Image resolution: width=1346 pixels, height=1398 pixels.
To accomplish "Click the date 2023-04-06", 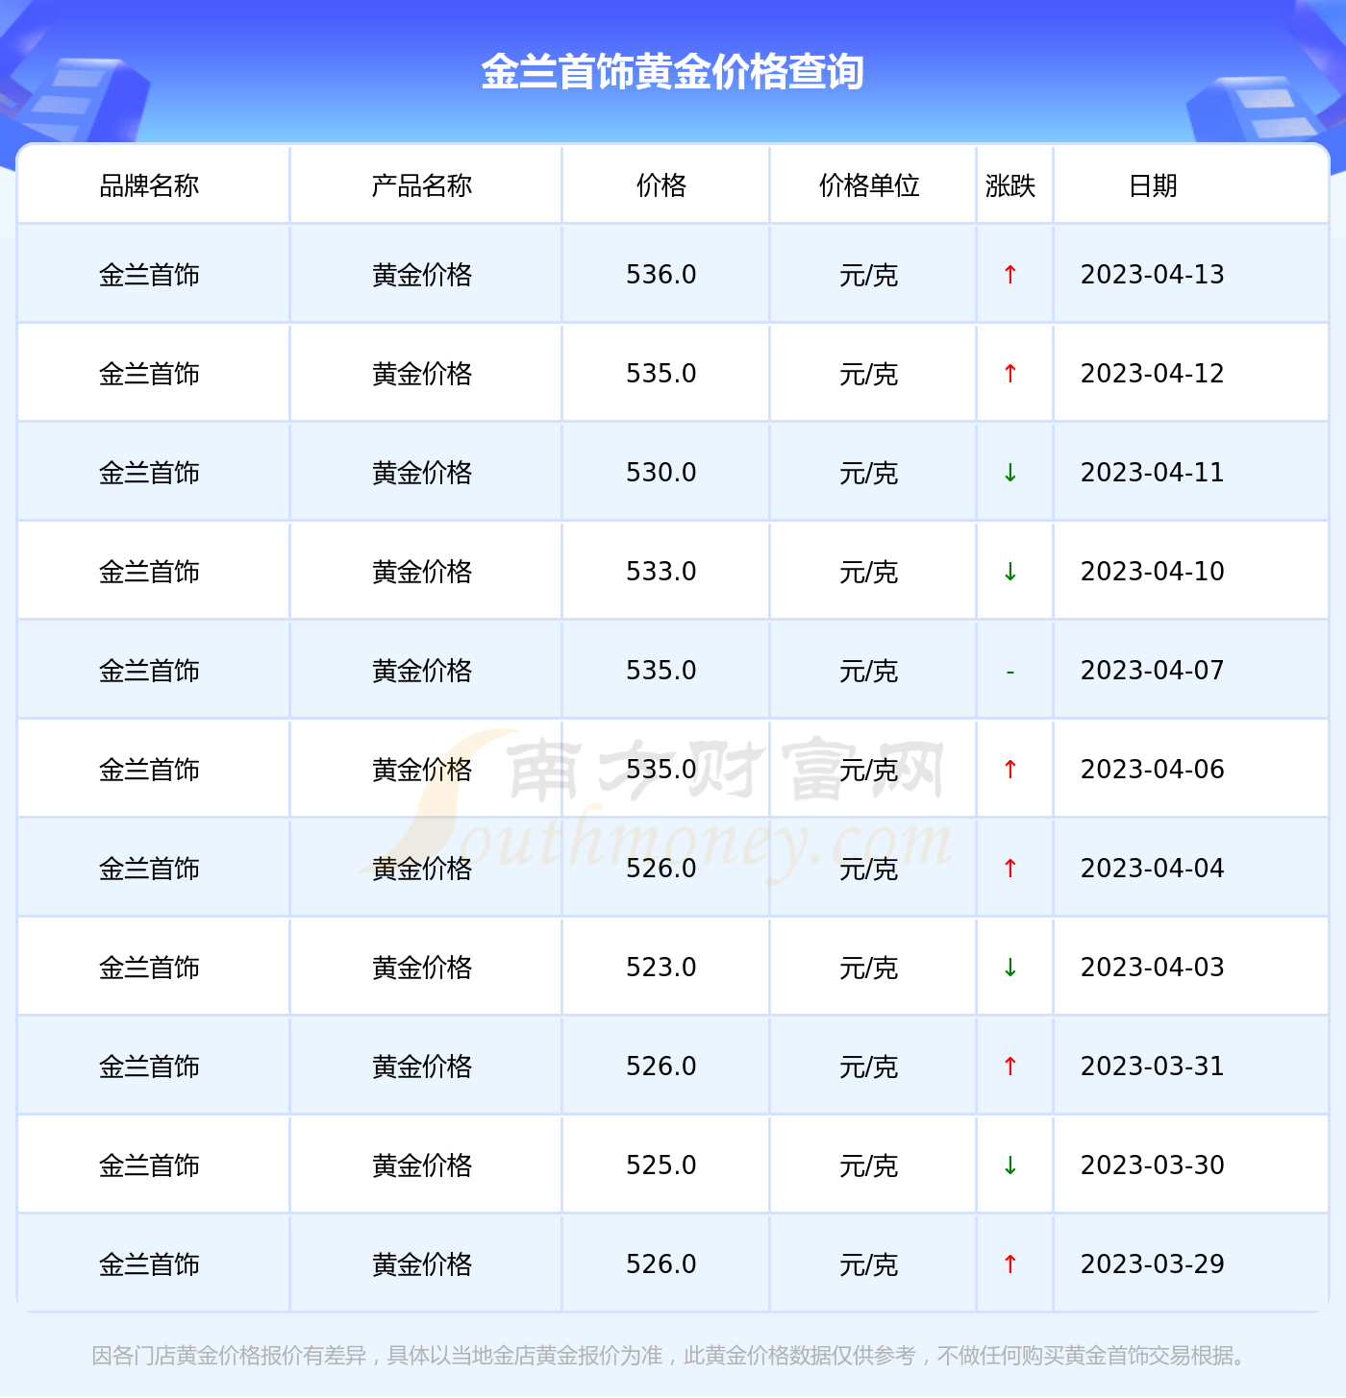I will (1153, 770).
